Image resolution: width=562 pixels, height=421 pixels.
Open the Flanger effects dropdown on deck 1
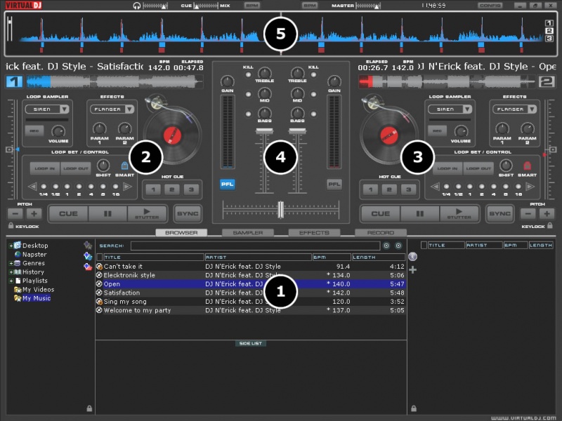tap(130, 109)
